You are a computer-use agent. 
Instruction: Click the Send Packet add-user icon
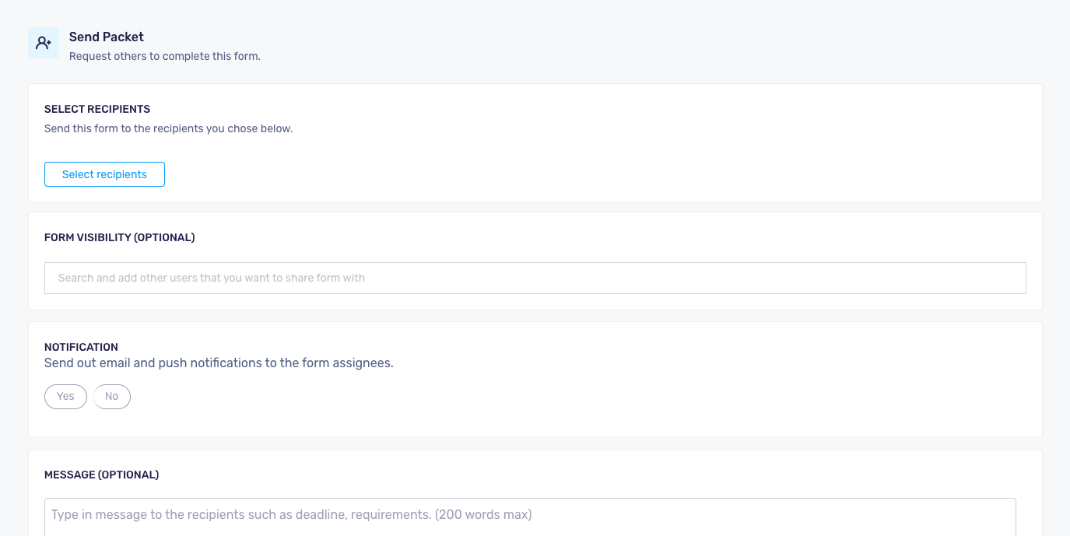(44, 43)
